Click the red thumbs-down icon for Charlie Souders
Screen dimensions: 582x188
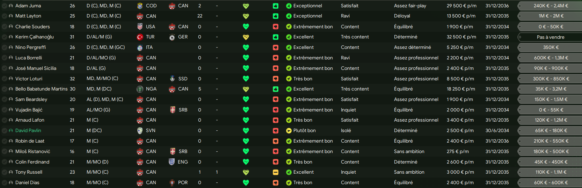(276, 27)
